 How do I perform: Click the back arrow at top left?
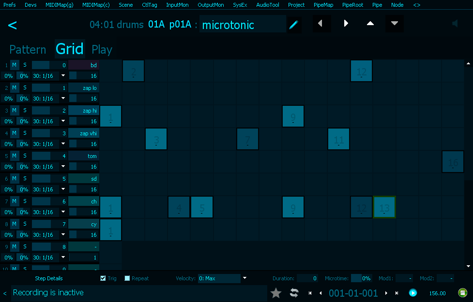click(x=13, y=25)
